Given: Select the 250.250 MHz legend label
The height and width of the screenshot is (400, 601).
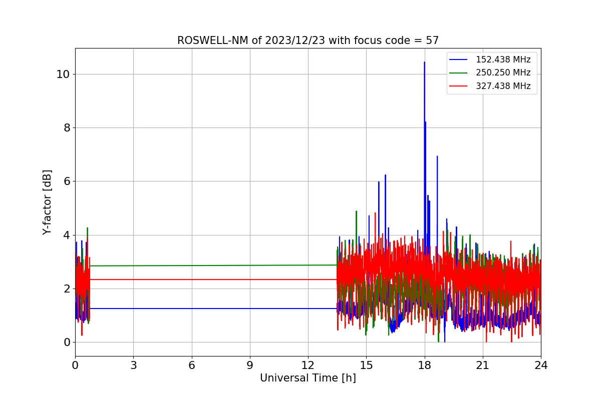Looking at the screenshot, I should pos(503,73).
